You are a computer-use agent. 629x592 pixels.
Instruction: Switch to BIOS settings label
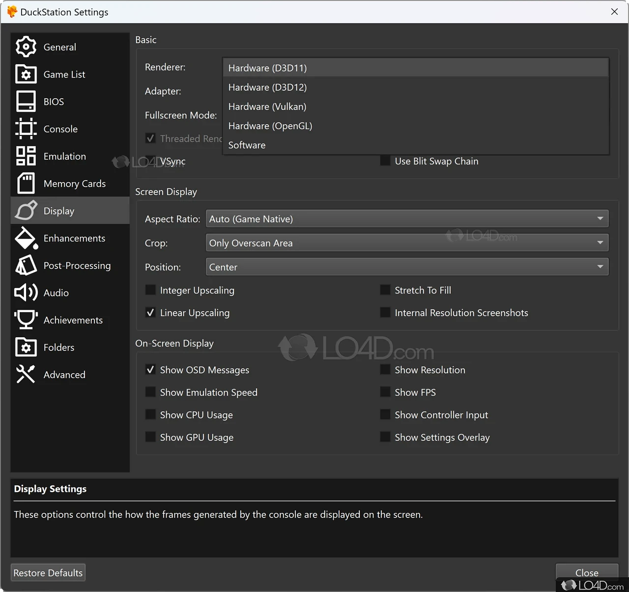coord(54,102)
